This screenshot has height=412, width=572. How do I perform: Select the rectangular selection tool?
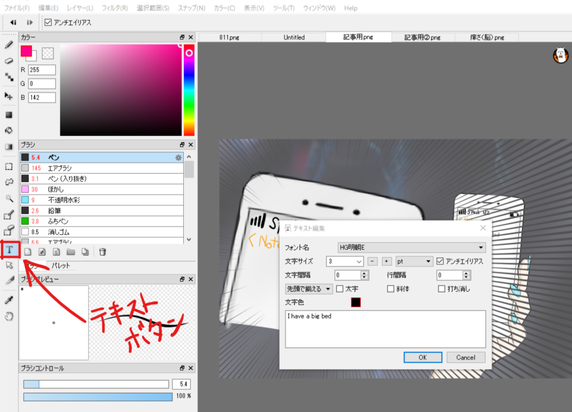coord(9,166)
